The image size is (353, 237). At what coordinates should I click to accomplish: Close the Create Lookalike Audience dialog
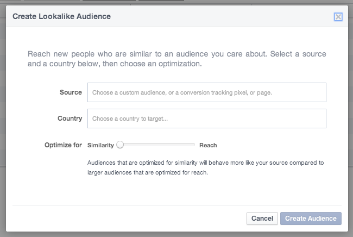point(338,17)
